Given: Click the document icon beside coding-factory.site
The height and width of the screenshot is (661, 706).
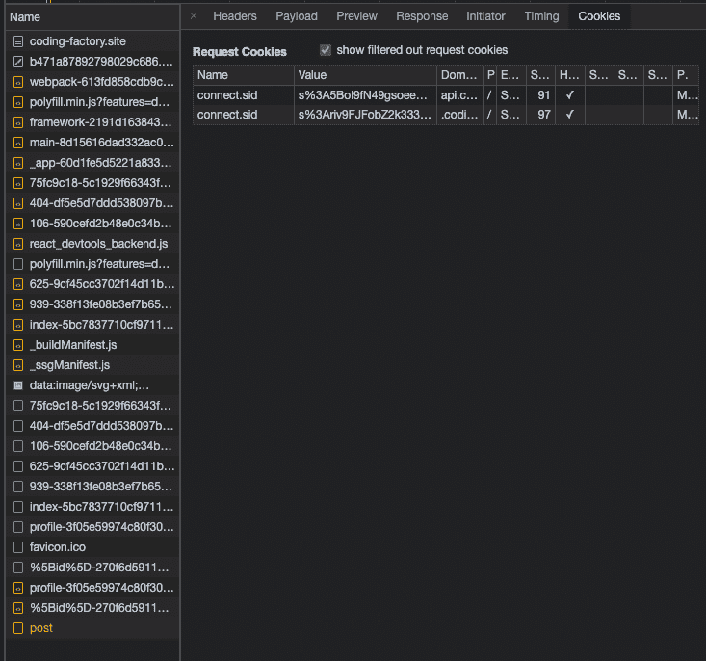Looking at the screenshot, I should [18, 42].
